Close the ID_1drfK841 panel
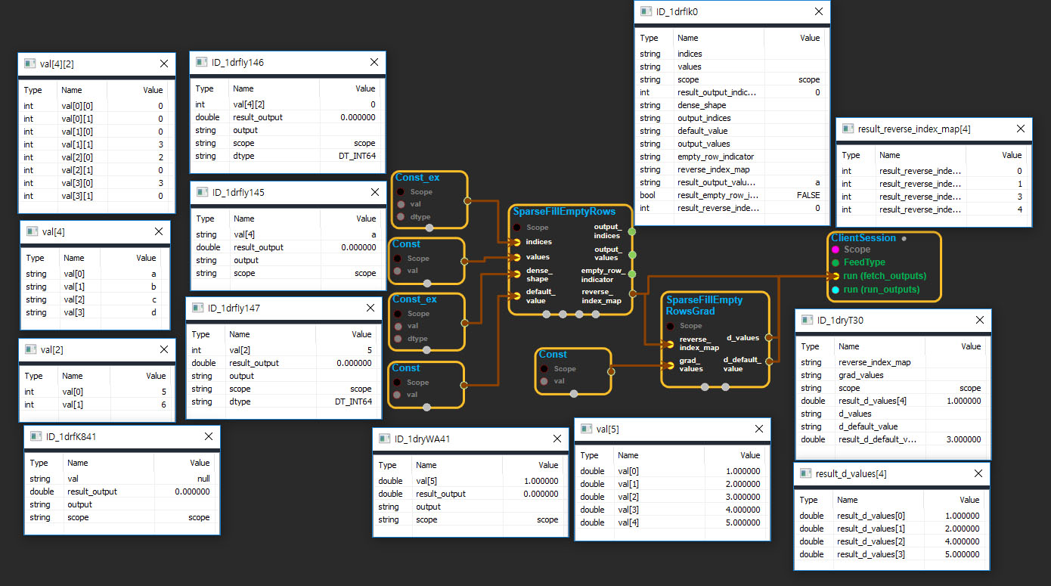 [209, 436]
